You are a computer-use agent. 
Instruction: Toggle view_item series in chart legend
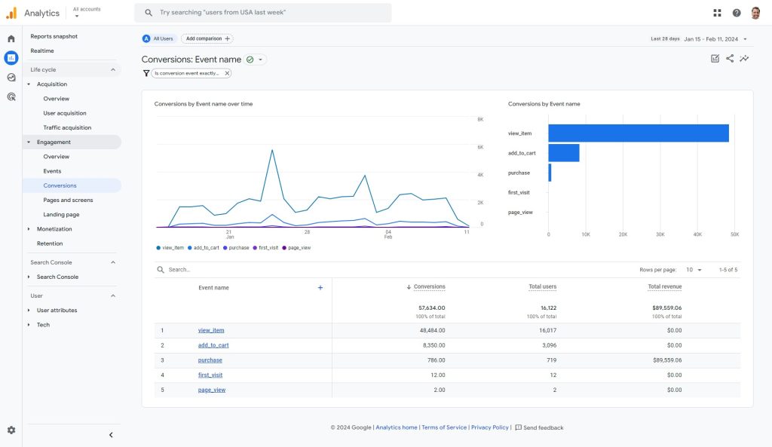170,248
